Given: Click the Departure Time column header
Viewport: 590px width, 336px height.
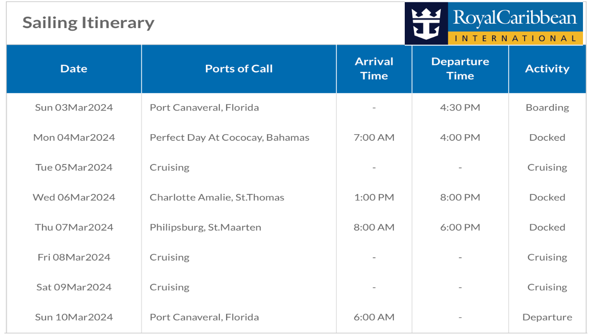Looking at the screenshot, I should point(460,69).
